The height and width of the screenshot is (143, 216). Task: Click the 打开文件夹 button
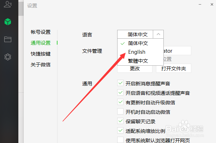pos(174,68)
